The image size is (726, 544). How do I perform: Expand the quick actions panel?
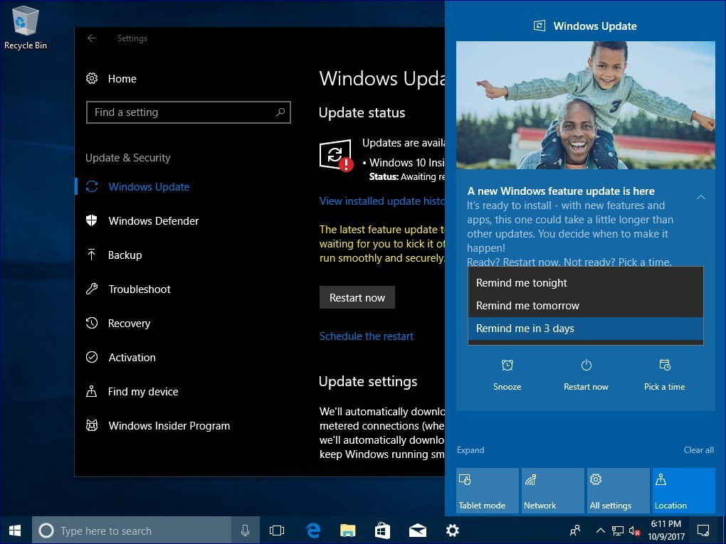click(470, 450)
